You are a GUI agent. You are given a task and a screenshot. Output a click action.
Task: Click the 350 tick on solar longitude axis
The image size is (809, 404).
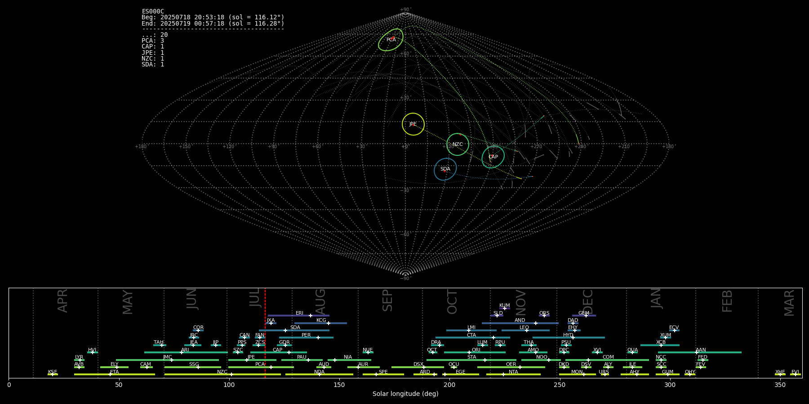[780, 385]
